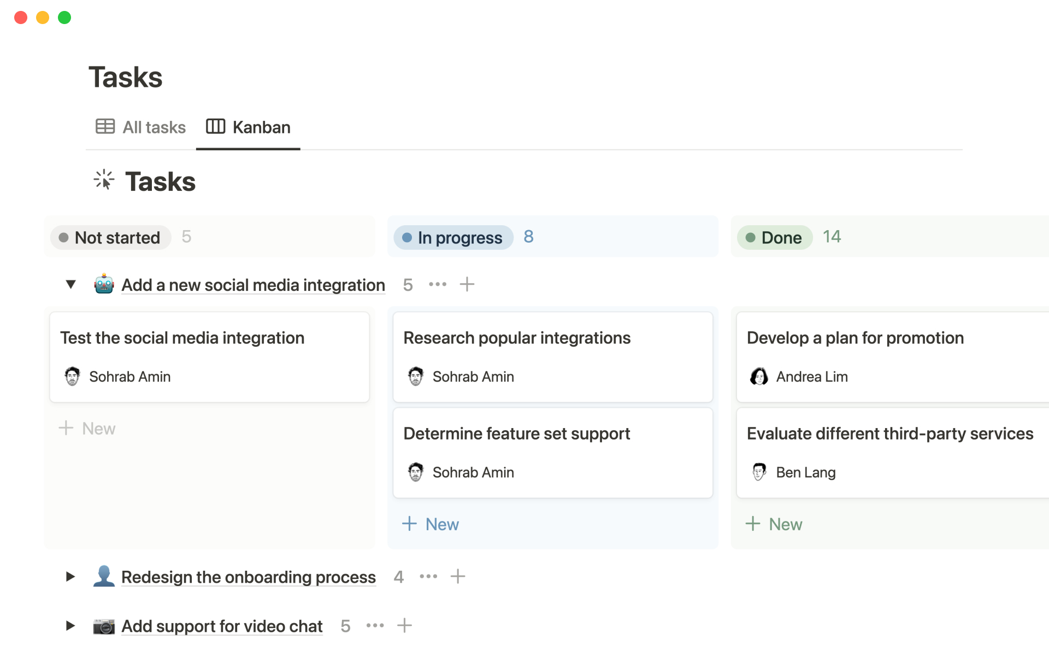Image resolution: width=1049 pixels, height=656 pixels.
Task: Click the camera emoji icon
Action: point(104,626)
